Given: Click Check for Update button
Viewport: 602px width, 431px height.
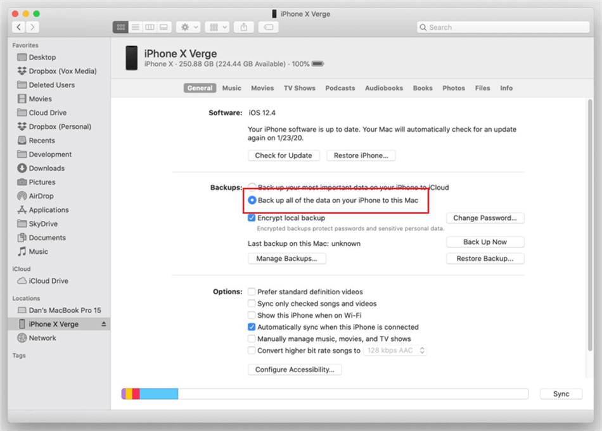Looking at the screenshot, I should click(x=284, y=155).
